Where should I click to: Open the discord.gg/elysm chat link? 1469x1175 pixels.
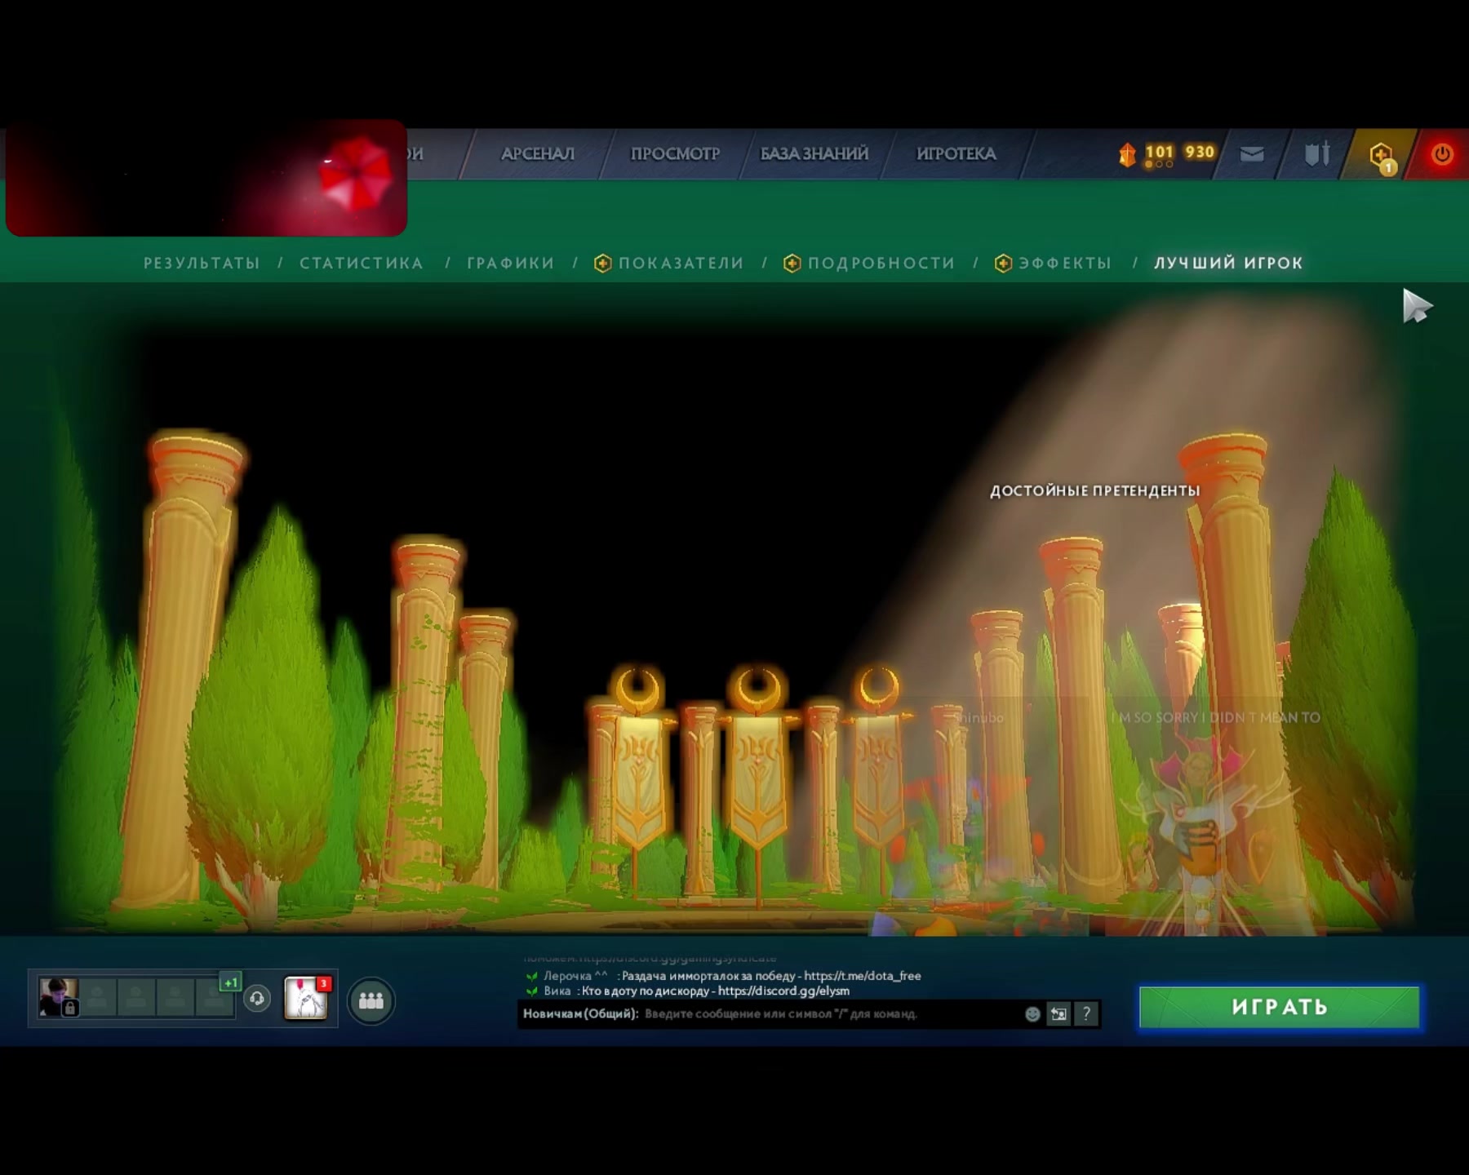coord(783,991)
